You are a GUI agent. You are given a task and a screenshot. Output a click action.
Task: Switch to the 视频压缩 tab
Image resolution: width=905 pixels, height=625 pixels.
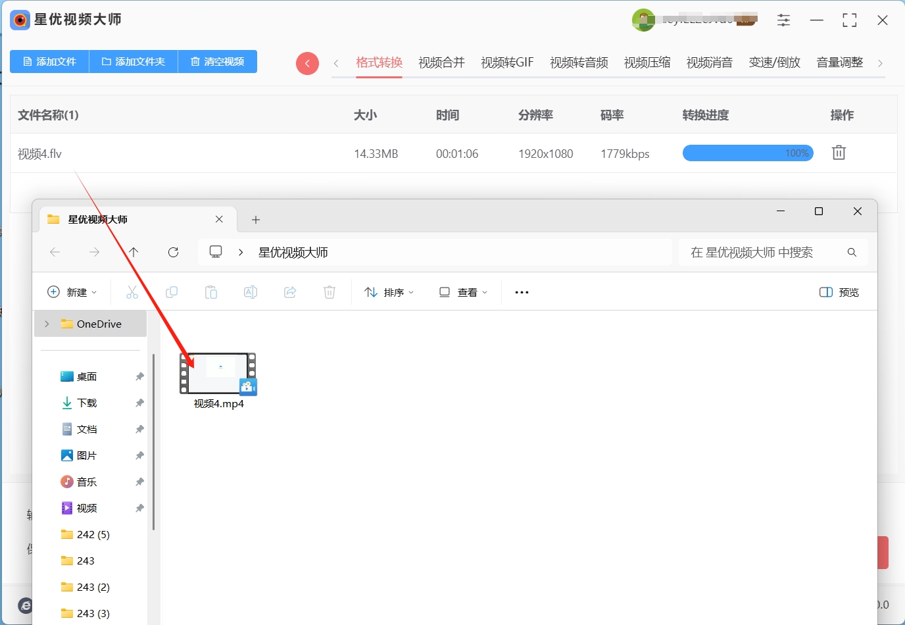click(x=647, y=63)
